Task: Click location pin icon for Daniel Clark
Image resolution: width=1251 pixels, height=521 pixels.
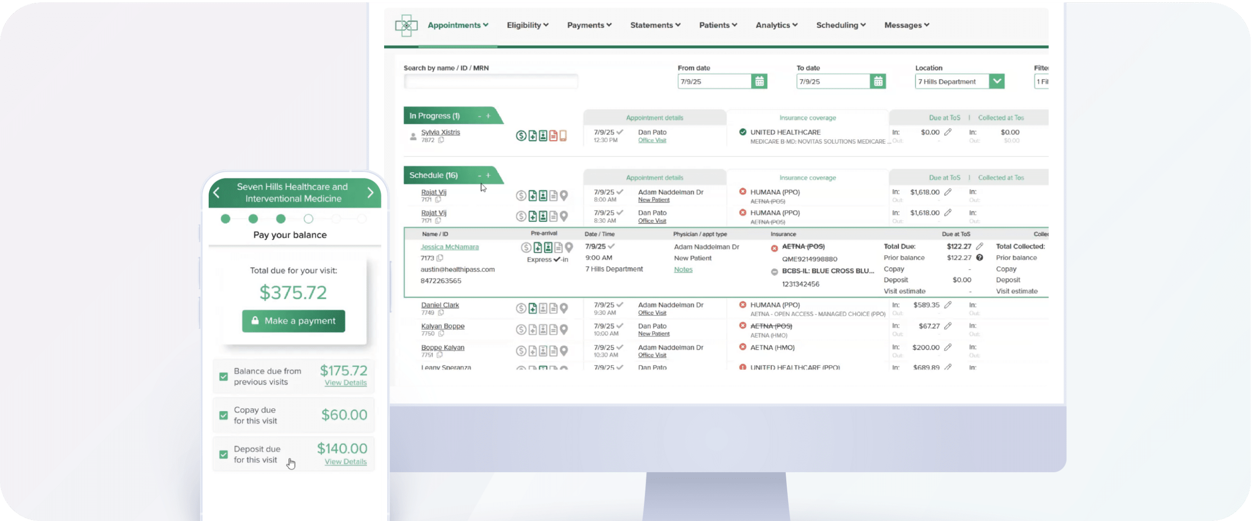Action: (564, 308)
